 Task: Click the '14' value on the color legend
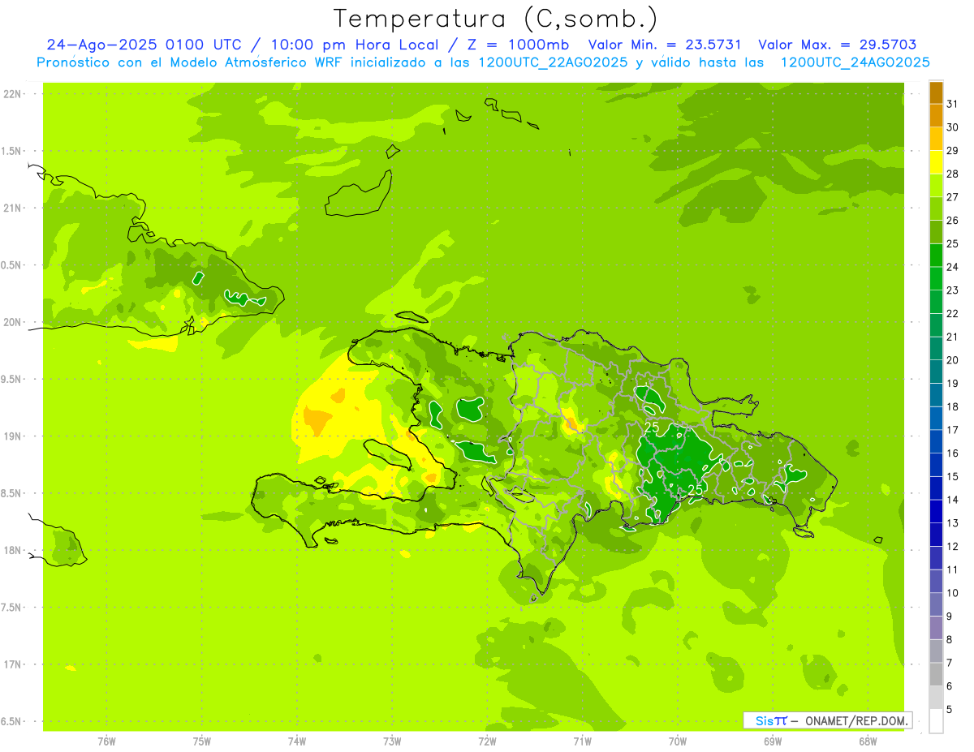click(x=953, y=500)
